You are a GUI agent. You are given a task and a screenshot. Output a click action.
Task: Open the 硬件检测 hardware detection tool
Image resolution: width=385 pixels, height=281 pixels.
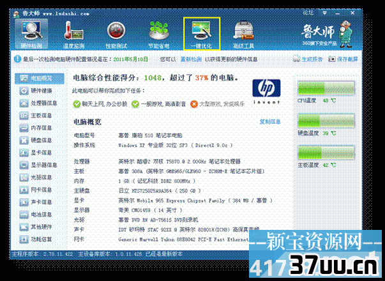(31, 34)
